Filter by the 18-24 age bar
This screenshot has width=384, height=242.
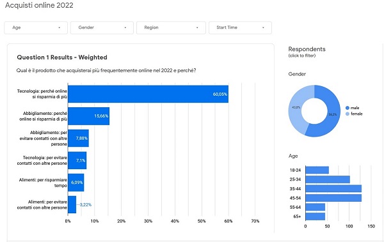317,170
